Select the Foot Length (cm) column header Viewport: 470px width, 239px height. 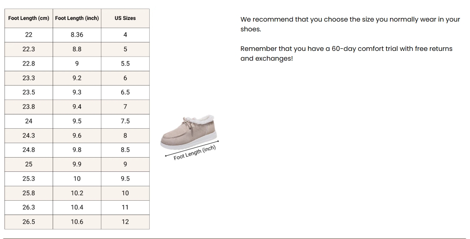(29, 18)
